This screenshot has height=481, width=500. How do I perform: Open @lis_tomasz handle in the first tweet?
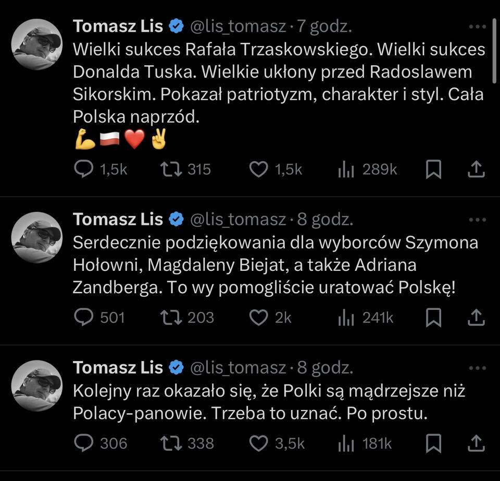tap(238, 26)
